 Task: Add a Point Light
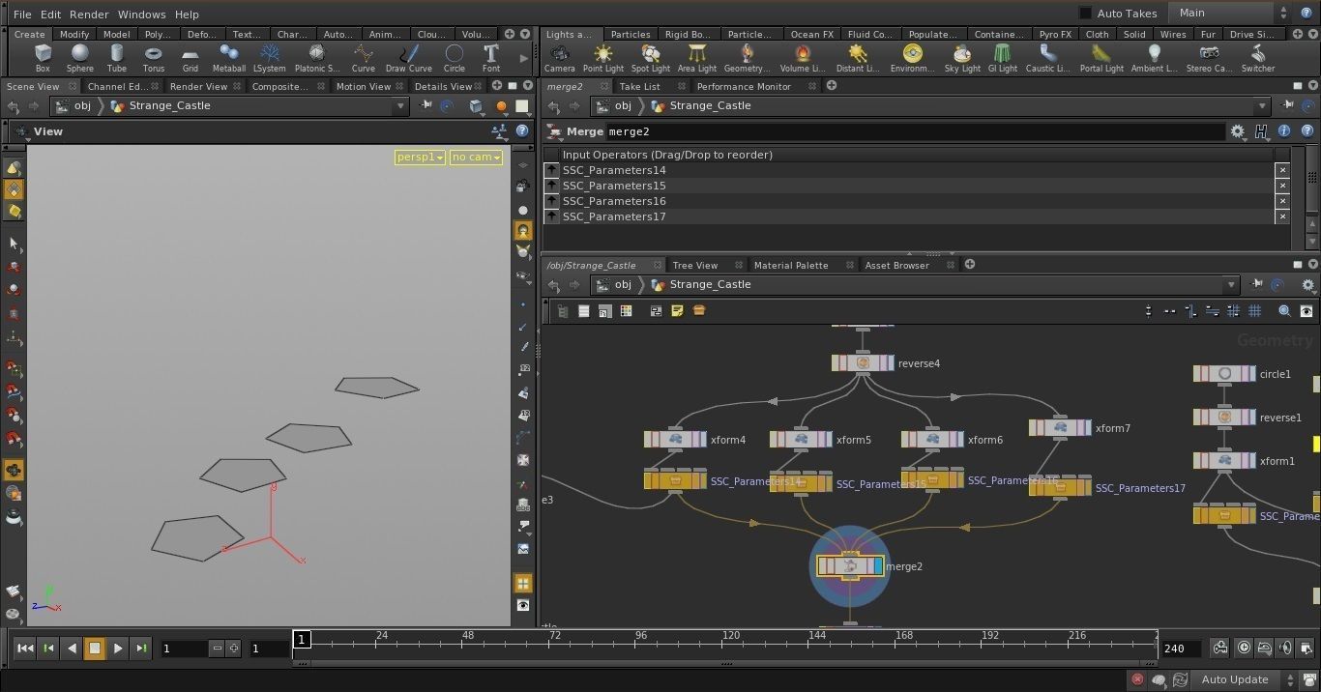point(603,58)
